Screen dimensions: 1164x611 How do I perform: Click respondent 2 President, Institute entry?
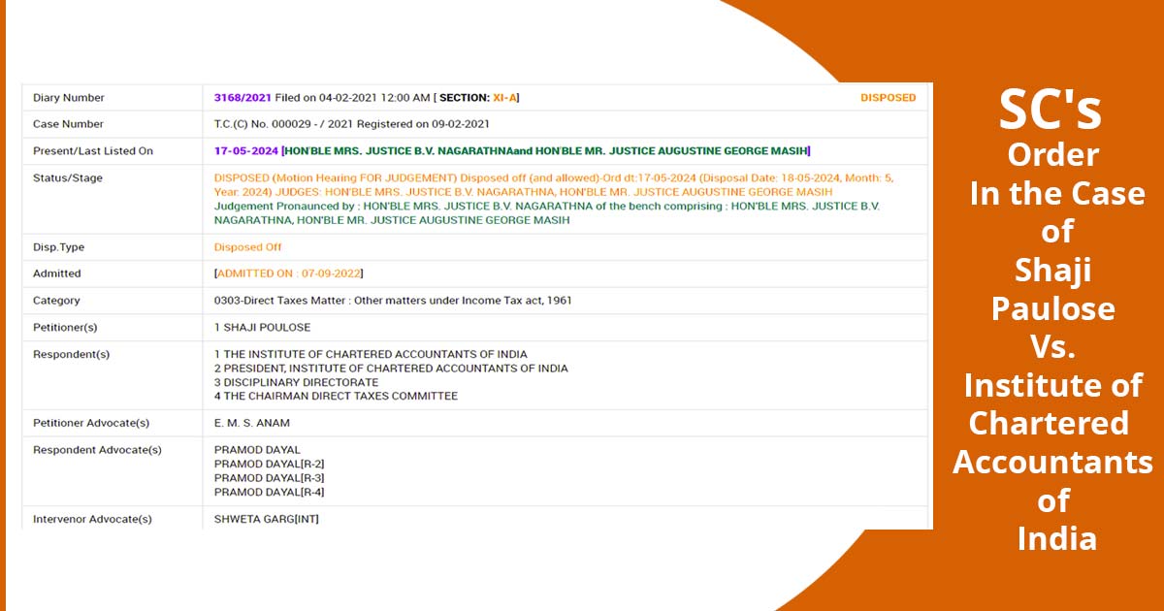(x=391, y=369)
